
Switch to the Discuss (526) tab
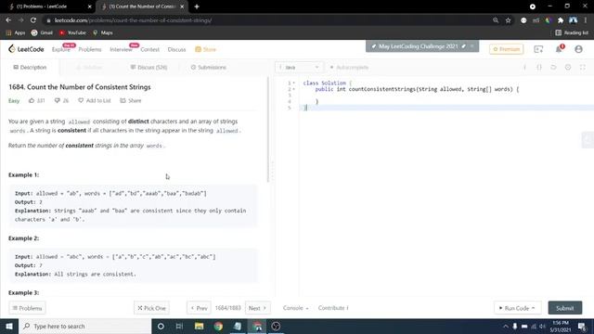pos(148,68)
